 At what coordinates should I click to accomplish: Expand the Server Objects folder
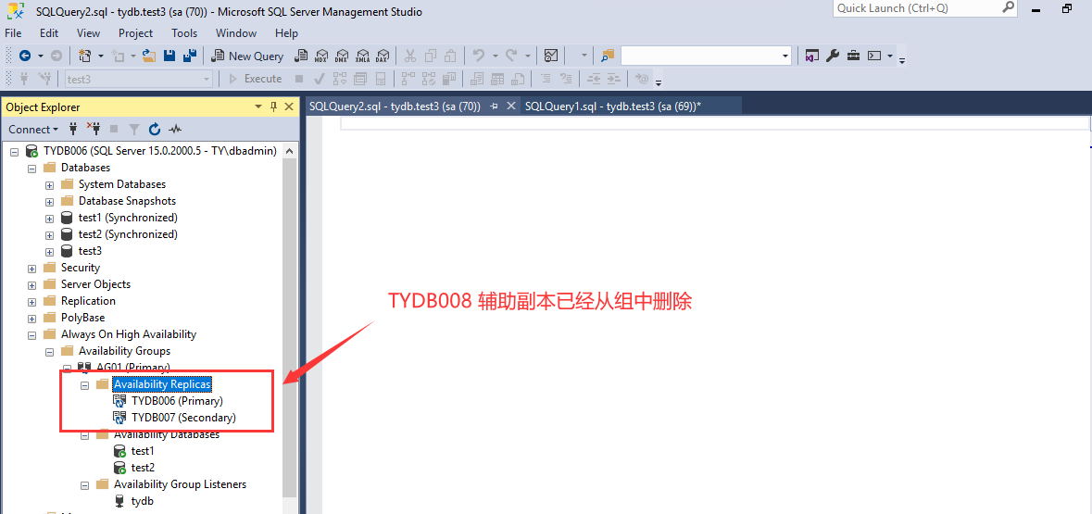(31, 285)
